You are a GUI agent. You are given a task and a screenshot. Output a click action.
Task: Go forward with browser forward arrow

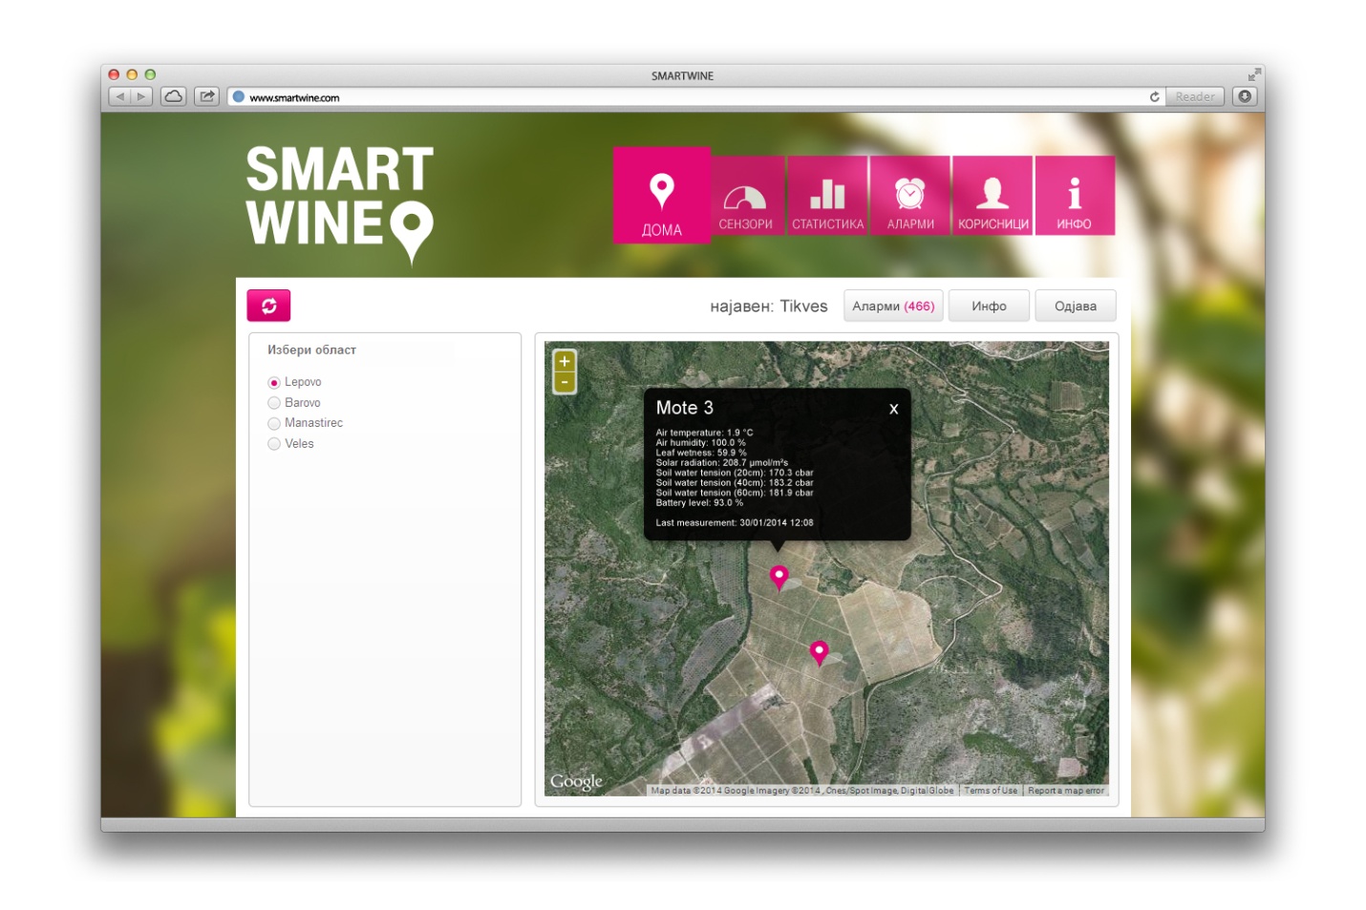(x=141, y=96)
